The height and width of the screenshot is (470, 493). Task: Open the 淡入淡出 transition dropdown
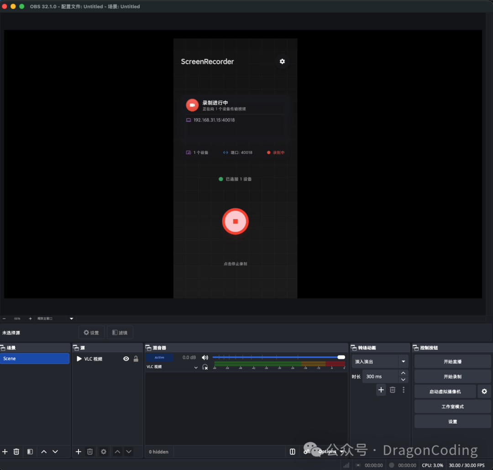click(403, 362)
